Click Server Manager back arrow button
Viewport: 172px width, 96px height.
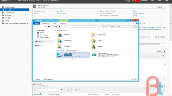tap(4, 1)
